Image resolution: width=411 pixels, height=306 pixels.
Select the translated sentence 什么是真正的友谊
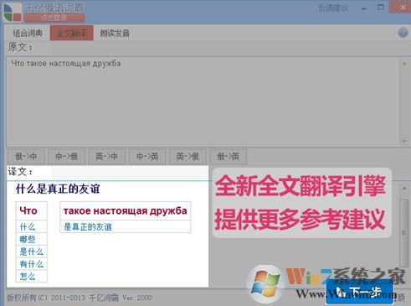tap(58, 189)
